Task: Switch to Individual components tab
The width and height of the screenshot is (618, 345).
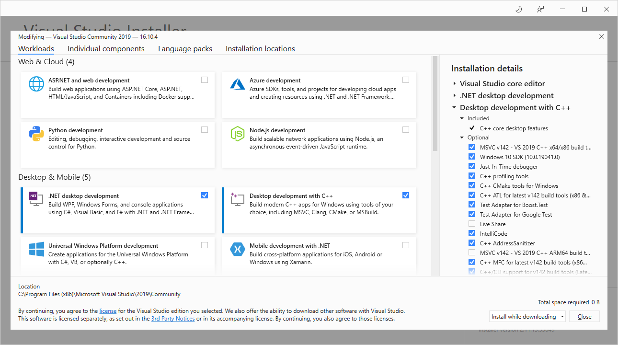Action: pos(106,49)
